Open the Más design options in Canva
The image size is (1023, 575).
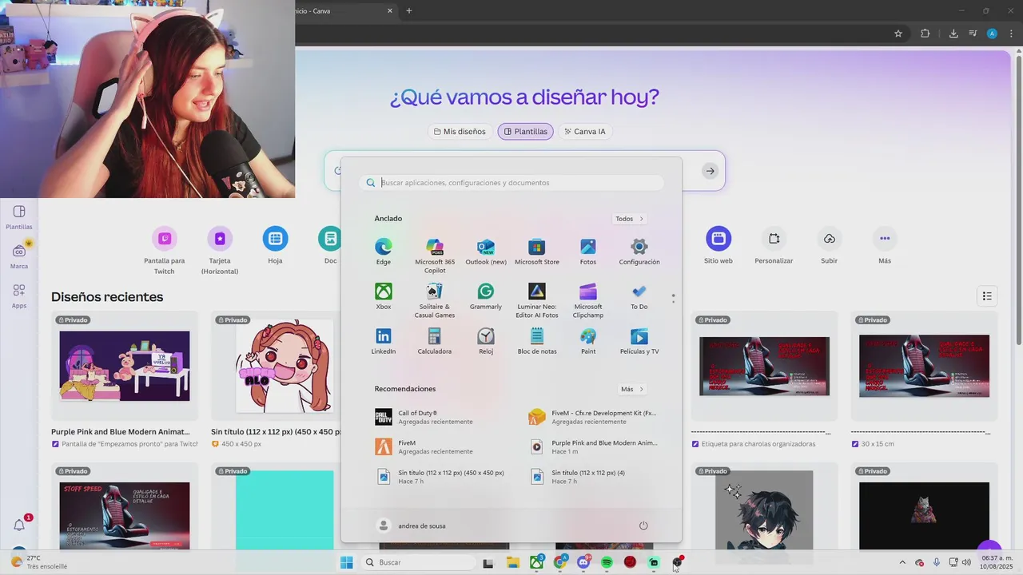point(885,246)
